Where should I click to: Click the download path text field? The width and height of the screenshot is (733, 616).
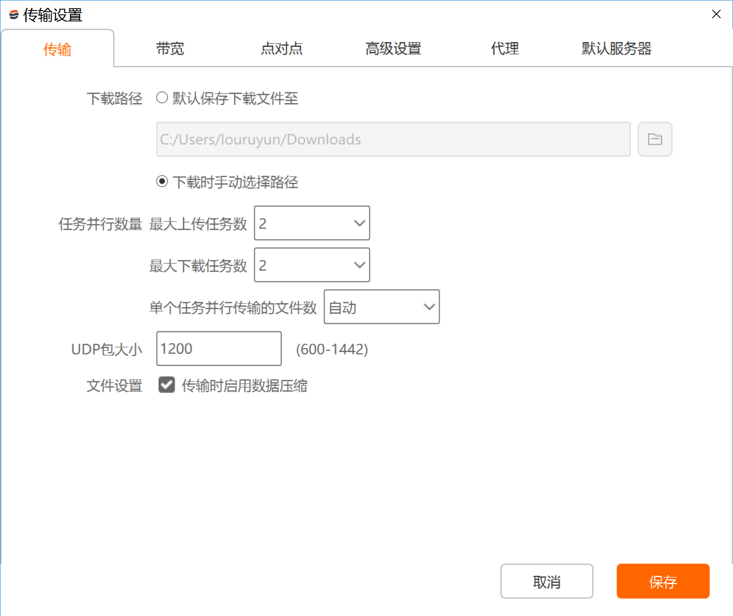click(393, 139)
